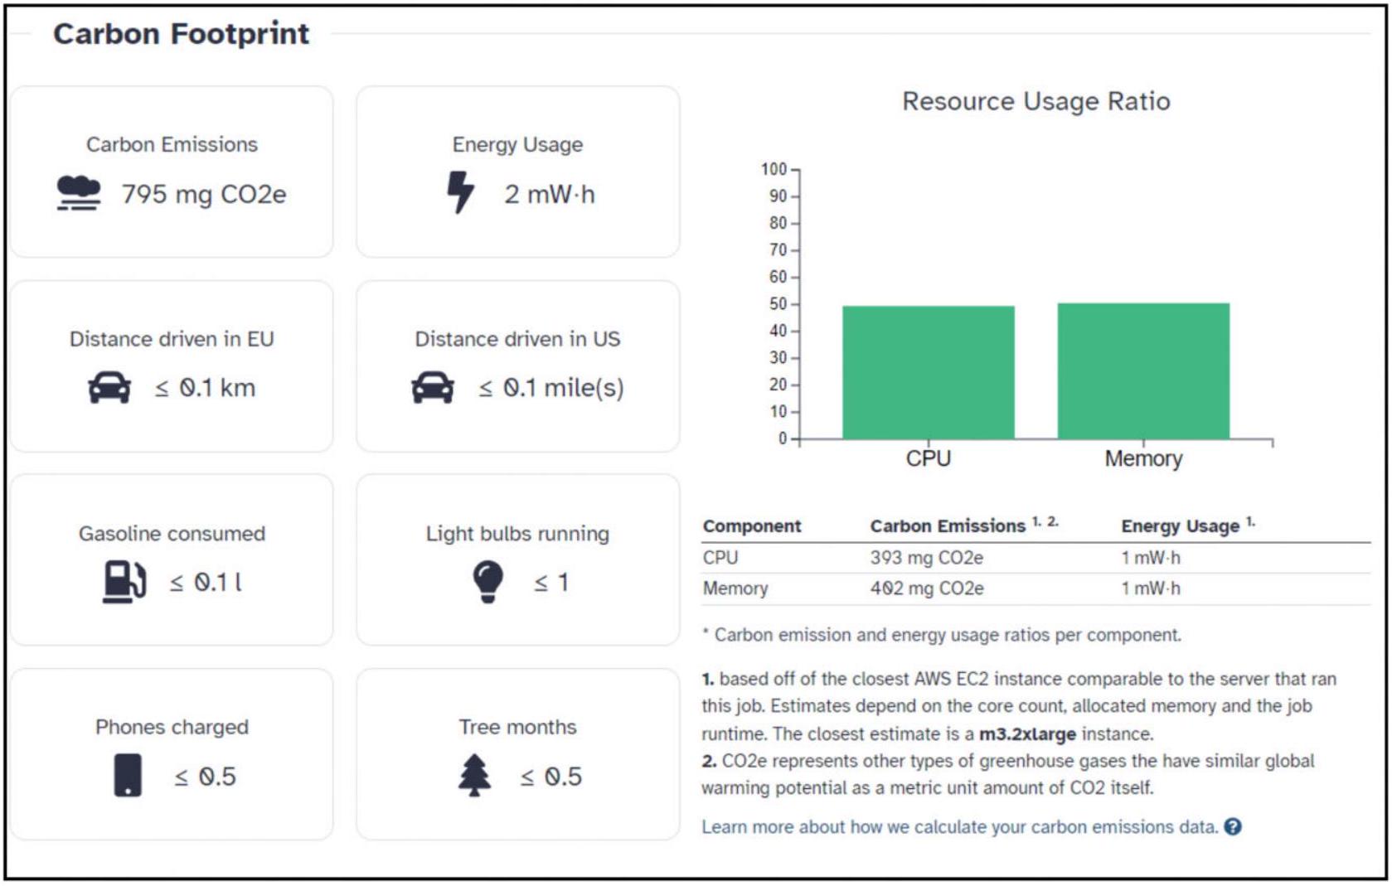The image size is (1392, 886).
Task: Click the carbon emissions cloud icon
Action: [x=79, y=193]
